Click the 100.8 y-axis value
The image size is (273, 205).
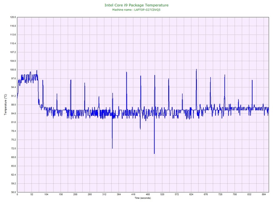[13, 70]
